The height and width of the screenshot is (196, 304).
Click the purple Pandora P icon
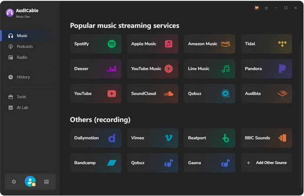(x=282, y=69)
